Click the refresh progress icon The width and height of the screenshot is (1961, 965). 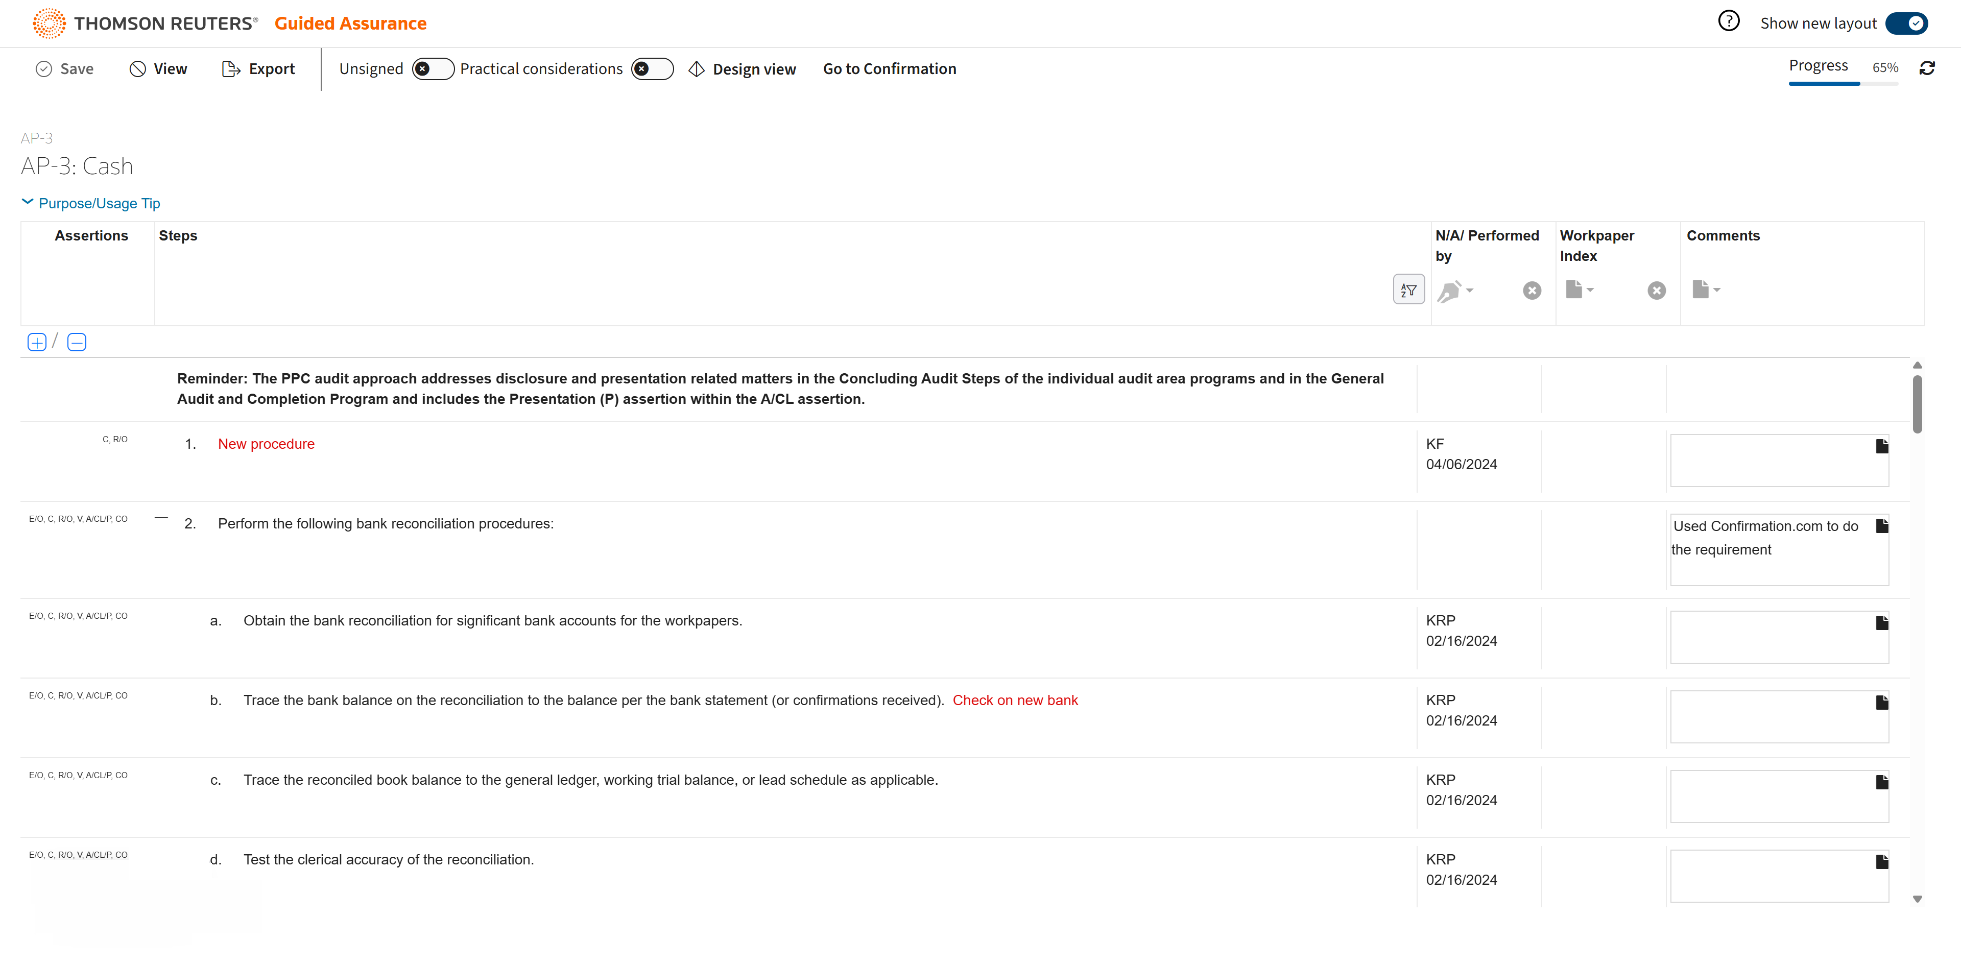click(x=1927, y=68)
